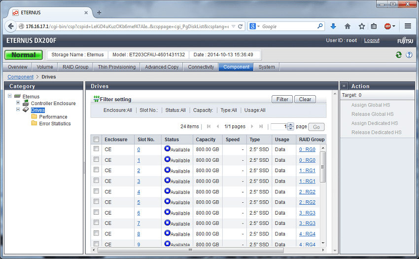Open the search engine selector dropdown

(258, 26)
